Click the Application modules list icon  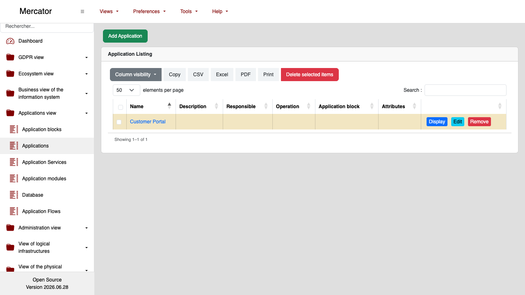pos(14,179)
